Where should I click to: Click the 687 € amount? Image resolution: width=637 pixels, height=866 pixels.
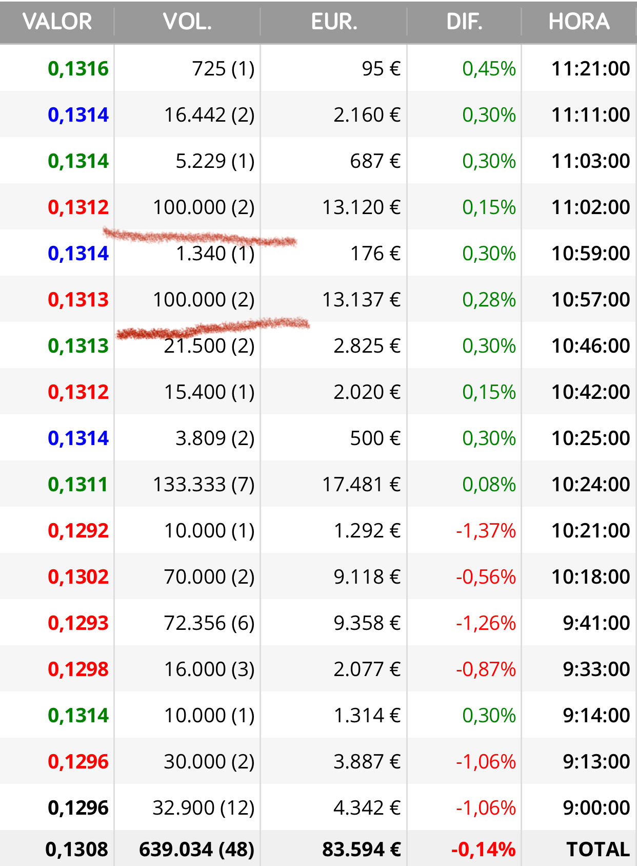(x=375, y=161)
